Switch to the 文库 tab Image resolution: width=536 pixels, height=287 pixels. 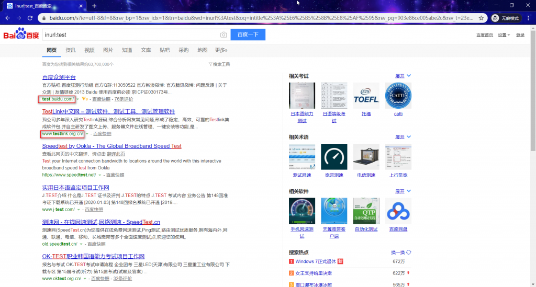click(146, 50)
